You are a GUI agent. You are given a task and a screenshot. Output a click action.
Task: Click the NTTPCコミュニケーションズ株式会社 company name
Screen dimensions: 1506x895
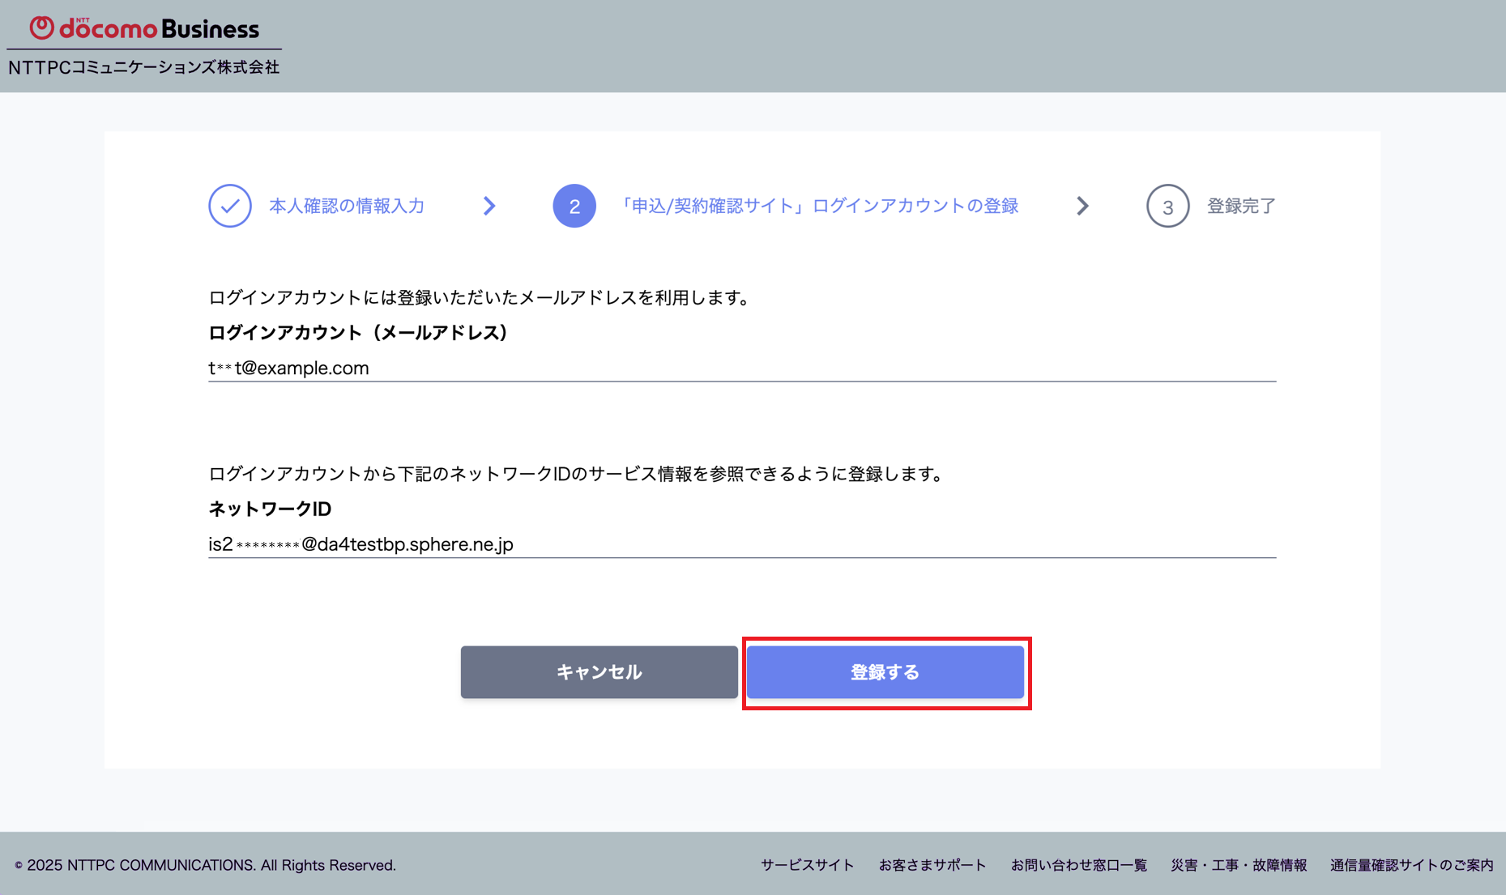point(143,67)
